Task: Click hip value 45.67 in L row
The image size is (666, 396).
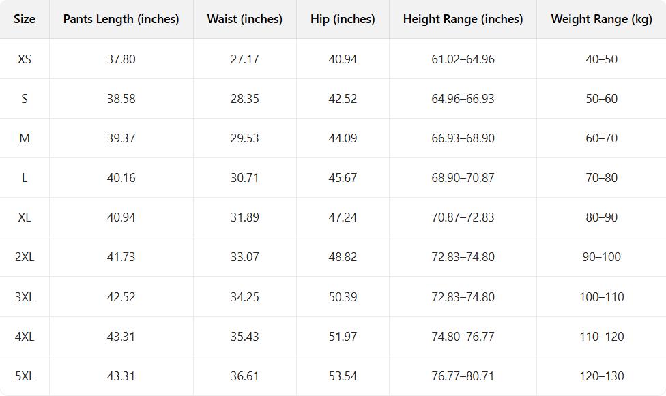Action: [x=343, y=178]
